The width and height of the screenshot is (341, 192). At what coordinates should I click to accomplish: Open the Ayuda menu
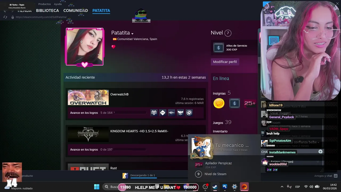point(58,4)
